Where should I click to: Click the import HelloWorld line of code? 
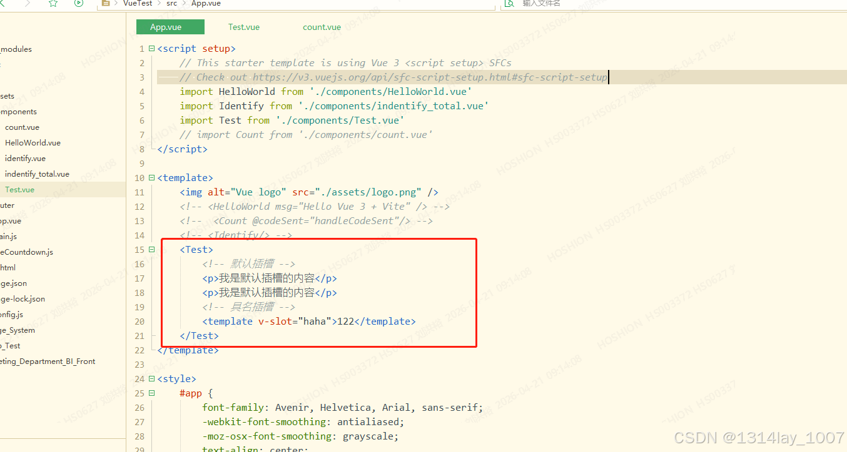click(326, 92)
